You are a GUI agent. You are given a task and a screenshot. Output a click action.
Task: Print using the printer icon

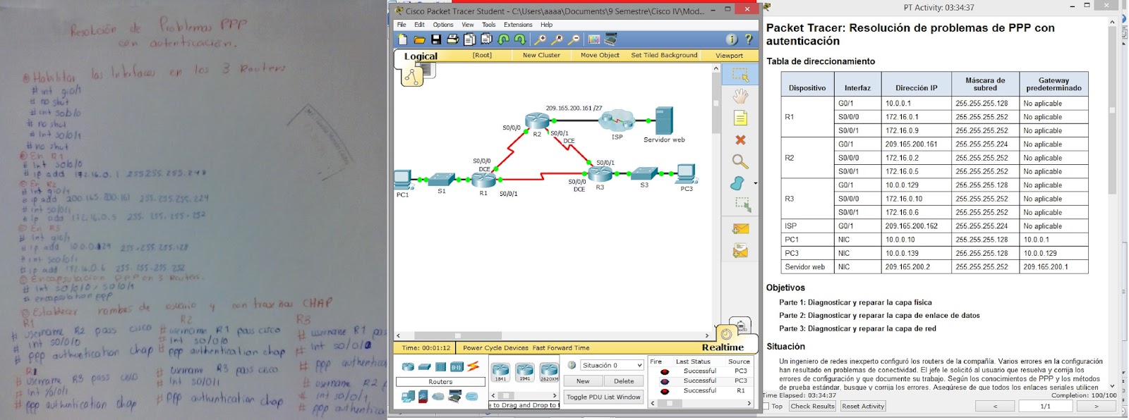(453, 39)
